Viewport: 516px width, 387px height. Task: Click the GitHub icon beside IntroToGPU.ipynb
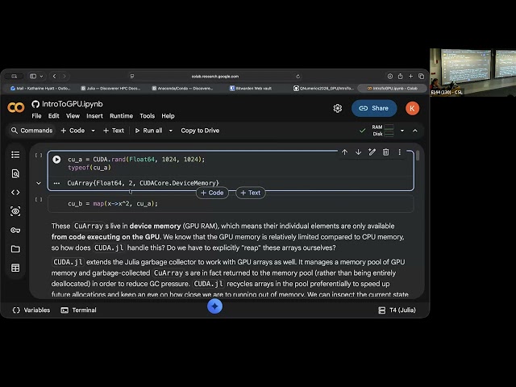pyautogui.click(x=35, y=104)
